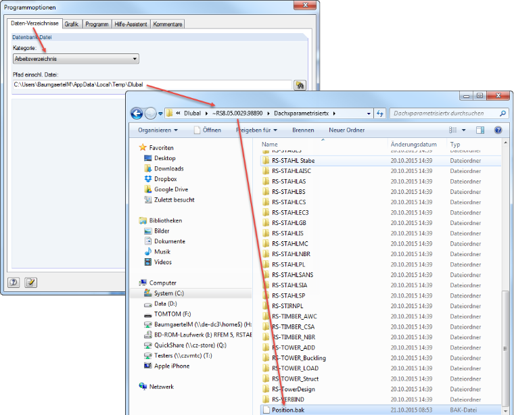Click the search magnifier icon

point(503,114)
